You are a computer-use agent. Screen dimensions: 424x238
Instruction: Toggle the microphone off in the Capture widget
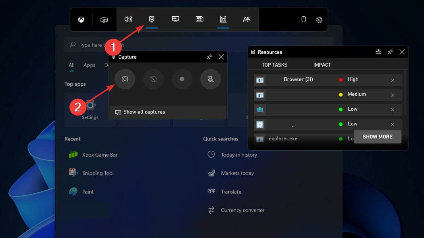(x=211, y=79)
